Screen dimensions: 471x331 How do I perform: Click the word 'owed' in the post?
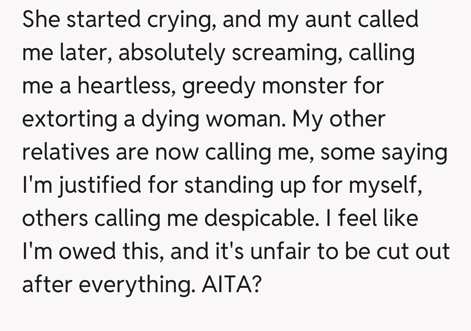pyautogui.click(x=82, y=251)
